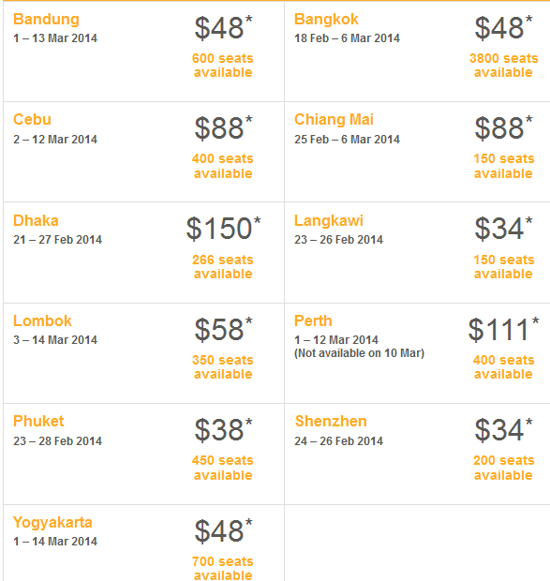The height and width of the screenshot is (581, 550).
Task: Click the $150 Dhaka fare price
Action: click(x=223, y=229)
